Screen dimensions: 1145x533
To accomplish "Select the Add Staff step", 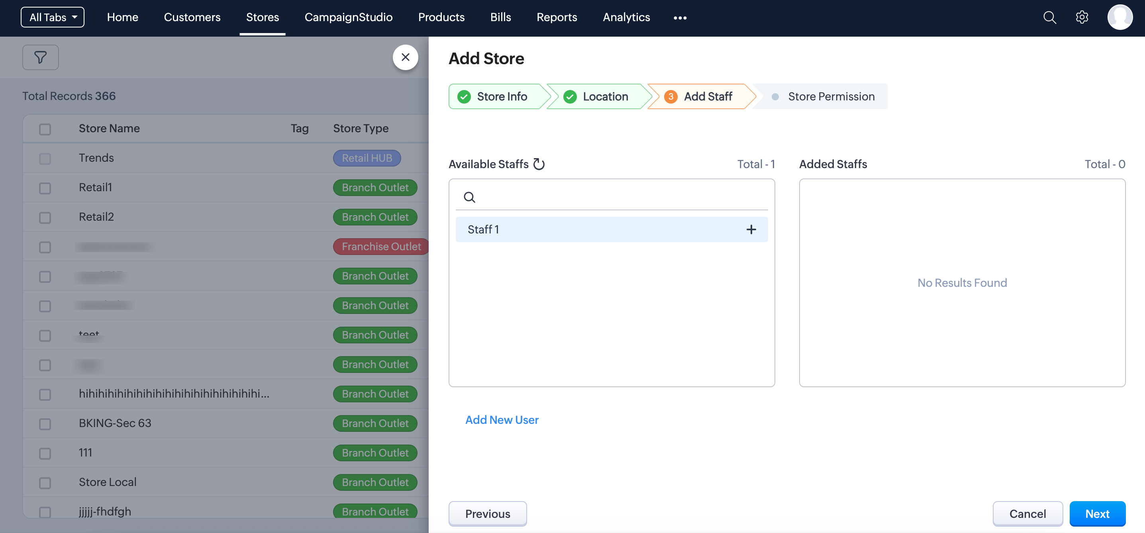I will (x=702, y=96).
